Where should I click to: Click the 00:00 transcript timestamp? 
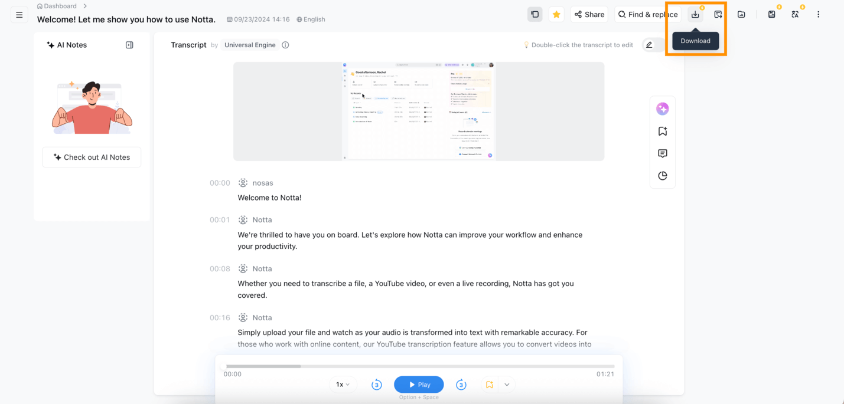tap(220, 183)
